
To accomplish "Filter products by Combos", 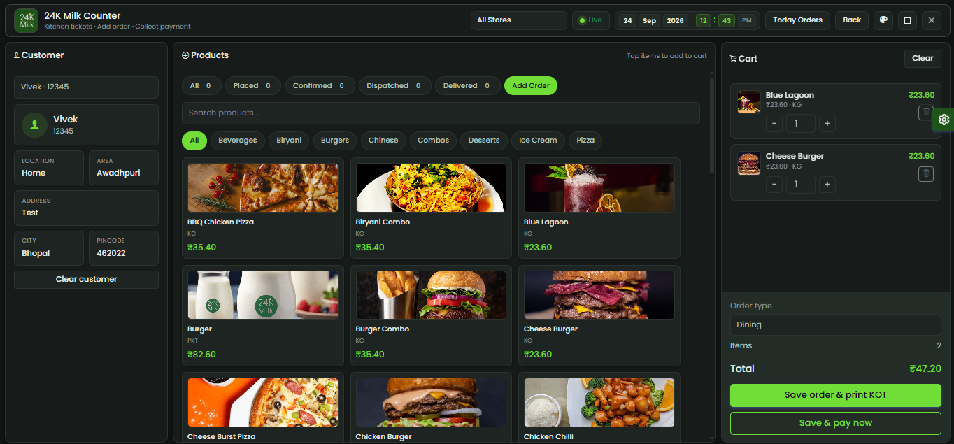I will (434, 141).
